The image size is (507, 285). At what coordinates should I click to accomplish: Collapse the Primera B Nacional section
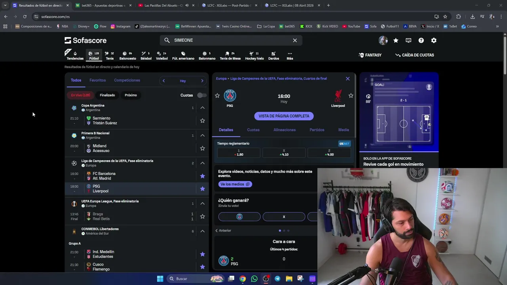click(x=202, y=135)
